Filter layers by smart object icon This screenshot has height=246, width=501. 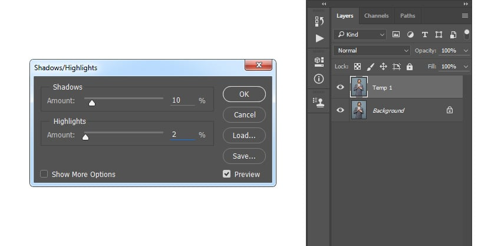(453, 35)
